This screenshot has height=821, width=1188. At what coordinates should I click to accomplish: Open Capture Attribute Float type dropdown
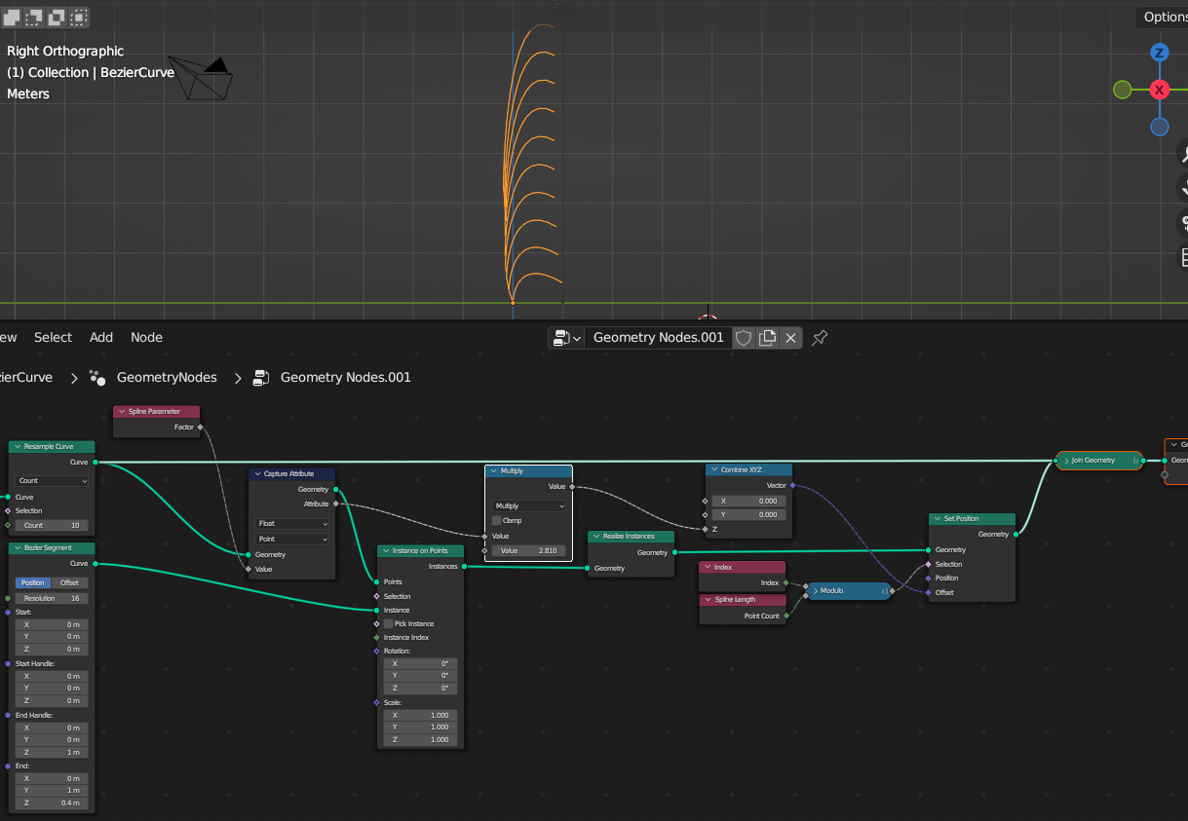coord(292,524)
